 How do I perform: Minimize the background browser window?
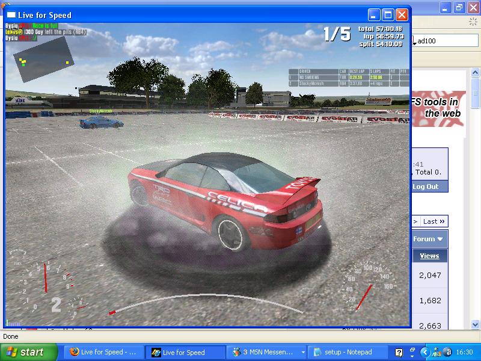point(446,7)
